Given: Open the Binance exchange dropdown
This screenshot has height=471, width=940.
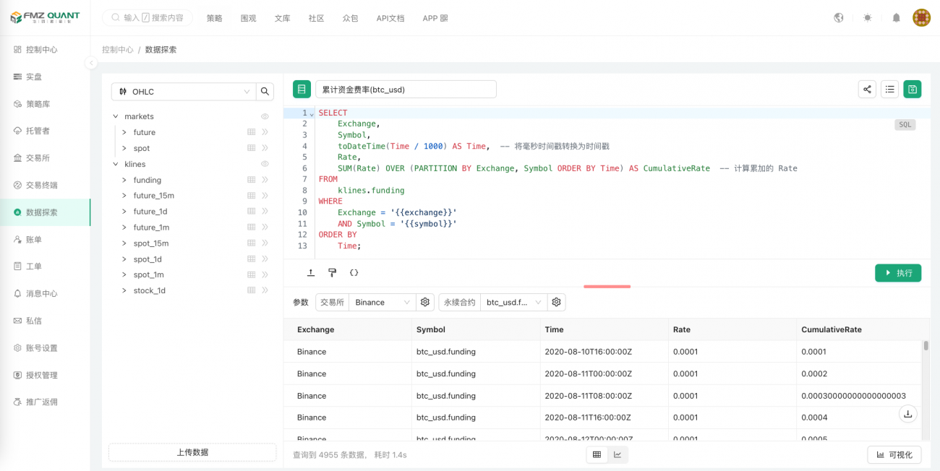Looking at the screenshot, I should point(382,303).
